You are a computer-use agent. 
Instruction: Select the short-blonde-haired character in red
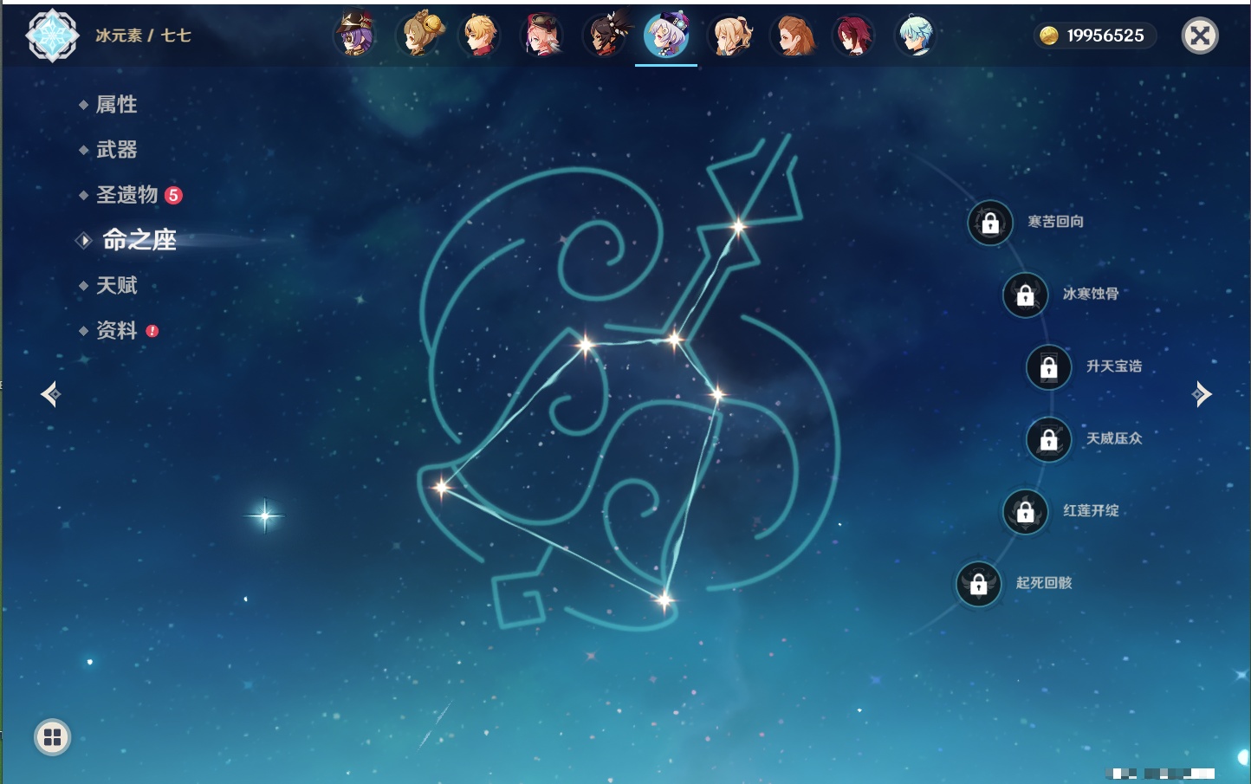tap(480, 36)
